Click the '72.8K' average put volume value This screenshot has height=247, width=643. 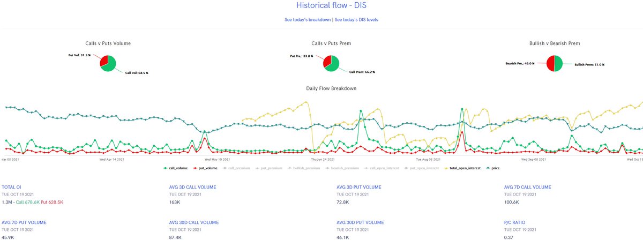coord(343,202)
